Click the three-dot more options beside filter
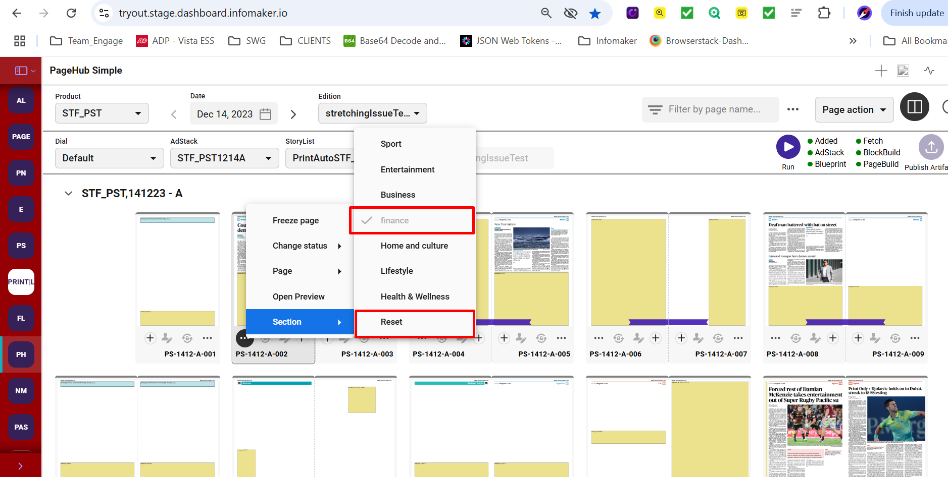948x477 pixels. pos(792,109)
